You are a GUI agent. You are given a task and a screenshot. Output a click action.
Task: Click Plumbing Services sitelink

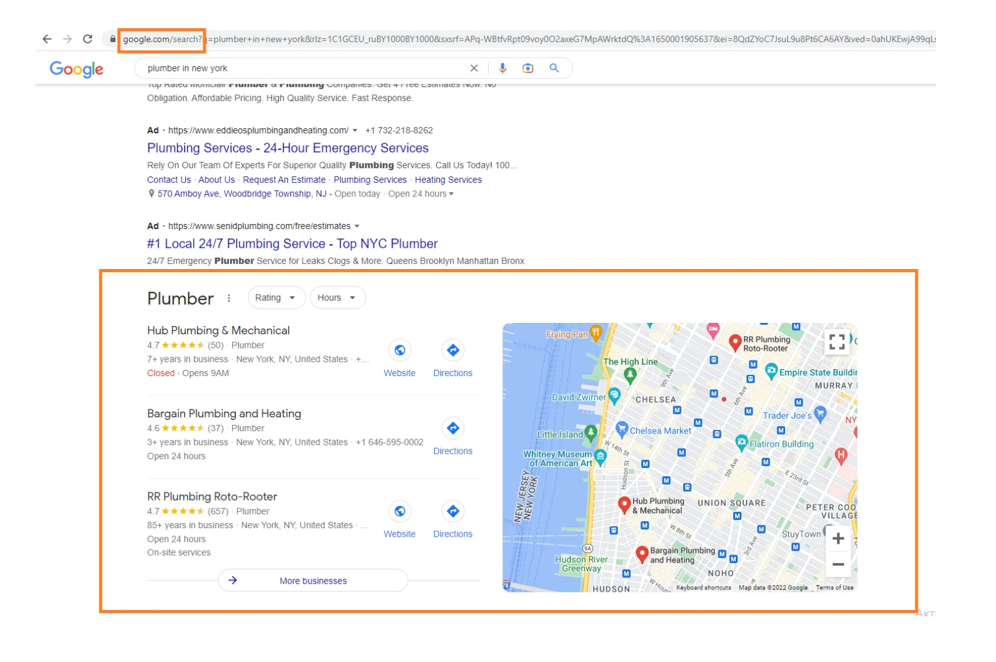(x=370, y=180)
